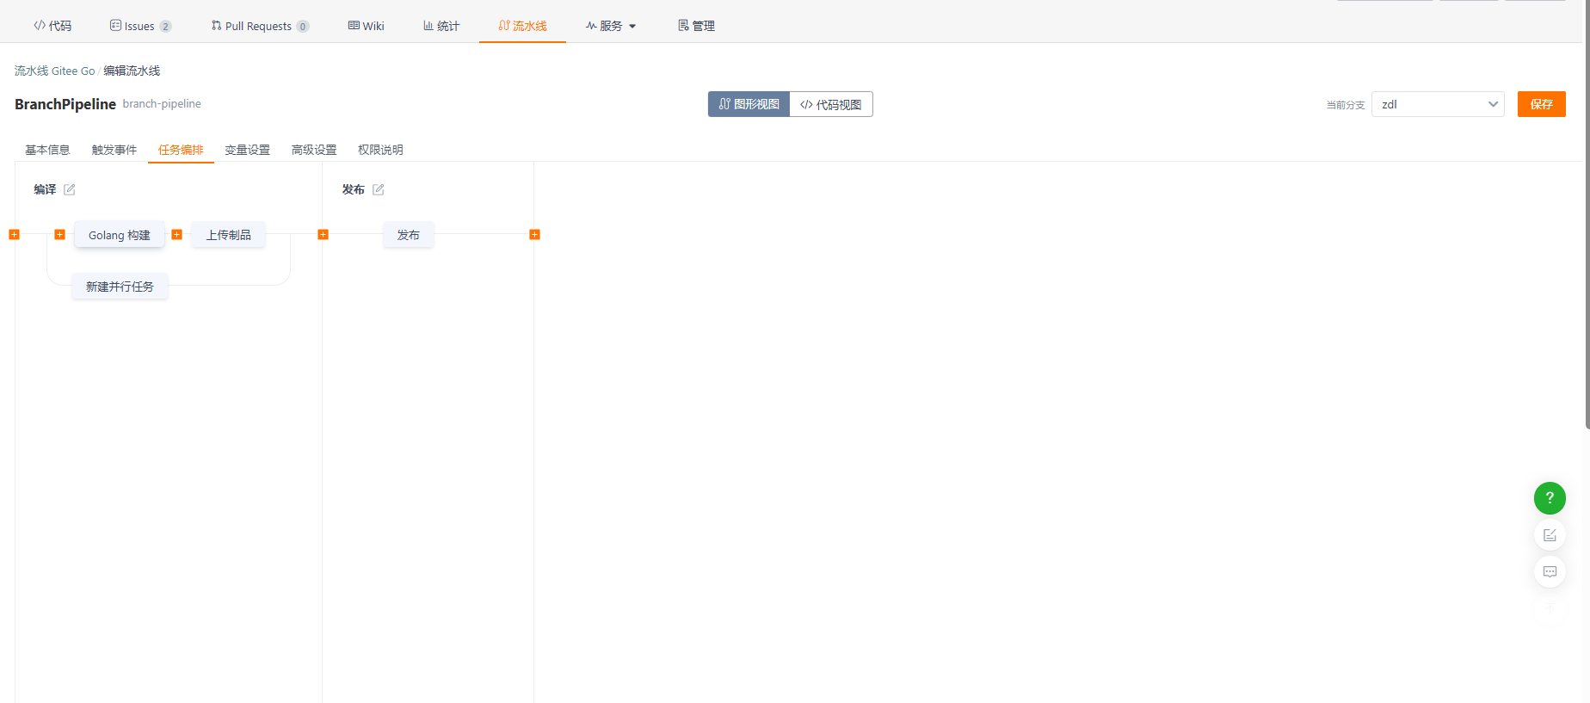Open the chat message floating icon
Viewport: 1590px width, 703px height.
click(x=1549, y=572)
